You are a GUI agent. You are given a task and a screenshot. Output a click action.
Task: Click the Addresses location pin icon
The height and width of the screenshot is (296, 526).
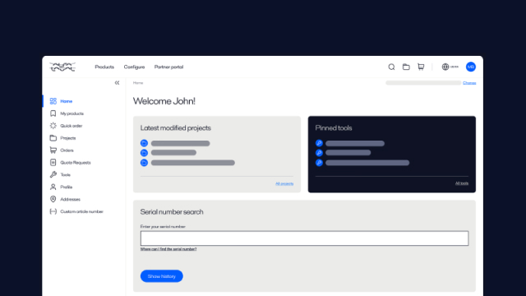(x=53, y=199)
